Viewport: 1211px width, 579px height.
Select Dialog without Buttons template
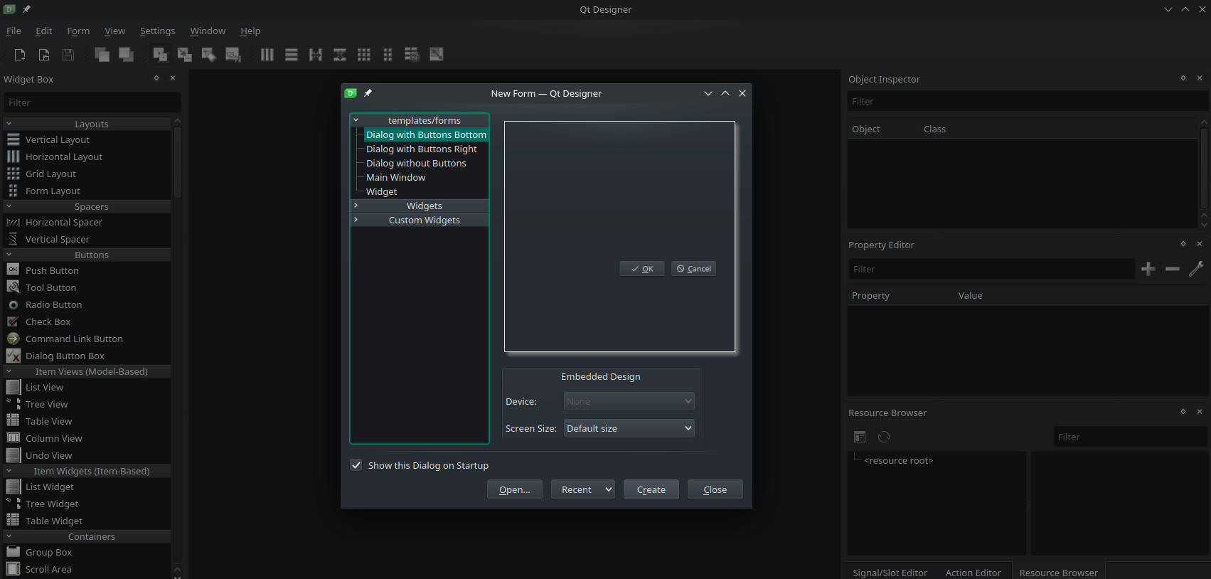(x=416, y=163)
